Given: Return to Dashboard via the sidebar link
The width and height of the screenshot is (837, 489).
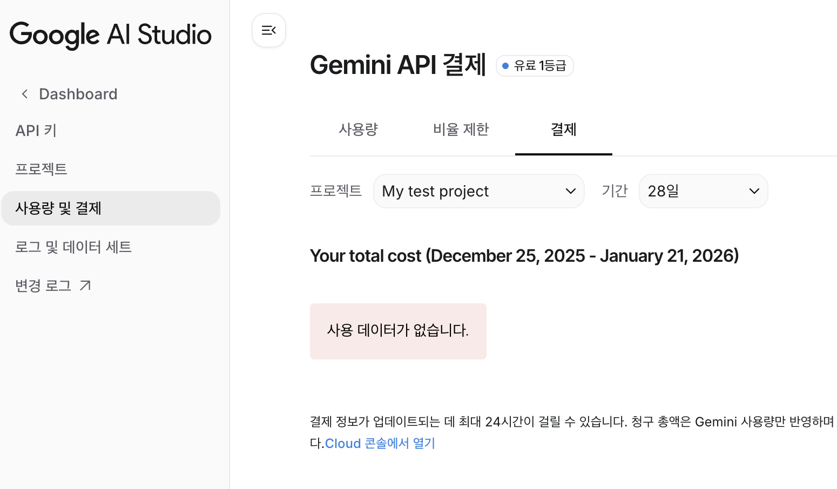Looking at the screenshot, I should click(x=78, y=94).
